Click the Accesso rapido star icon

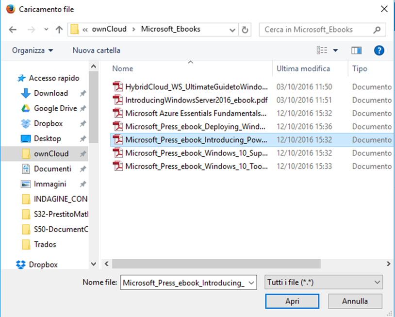tap(21, 78)
